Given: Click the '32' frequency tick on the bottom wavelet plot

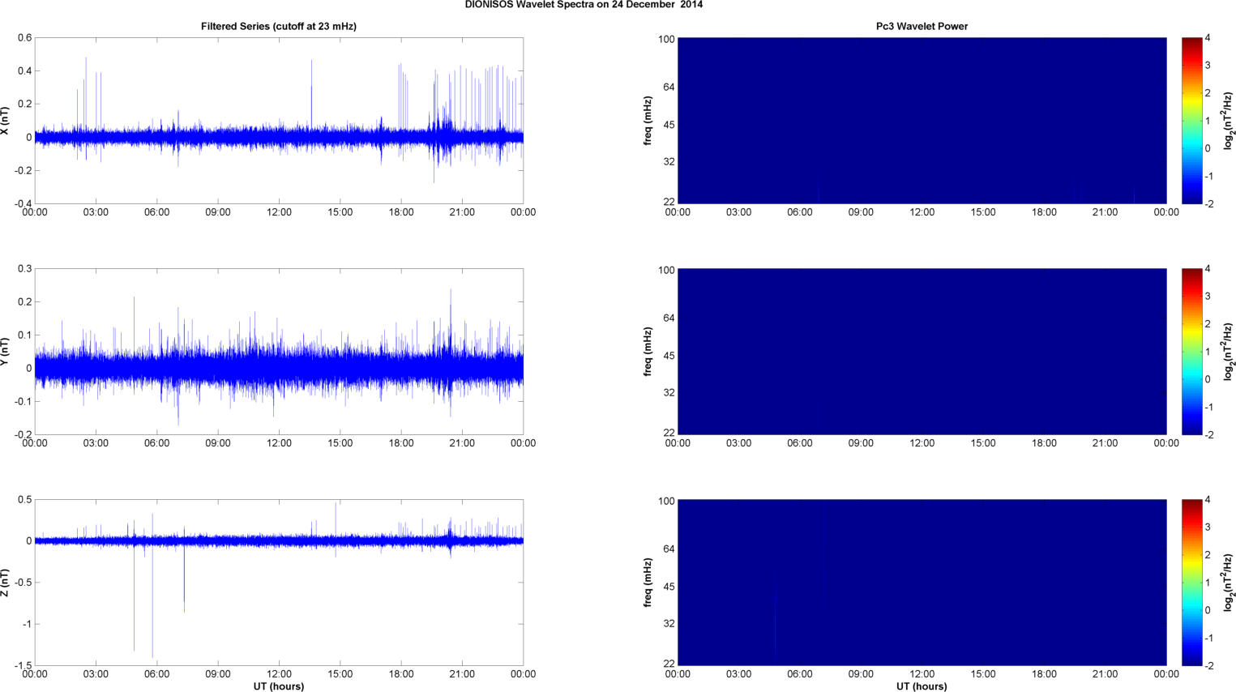Looking at the screenshot, I should 669,624.
